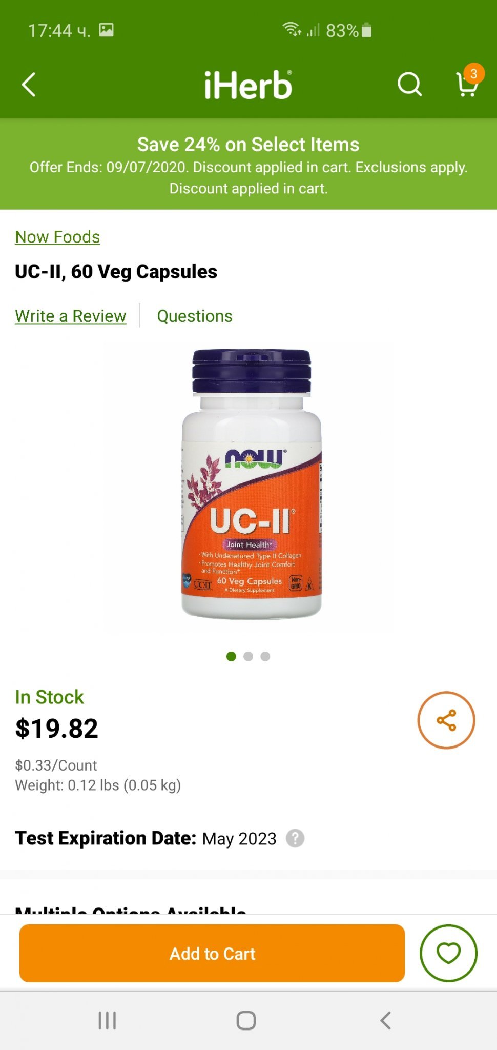
Task: Open the UC-II bottle product image
Action: tap(251, 484)
